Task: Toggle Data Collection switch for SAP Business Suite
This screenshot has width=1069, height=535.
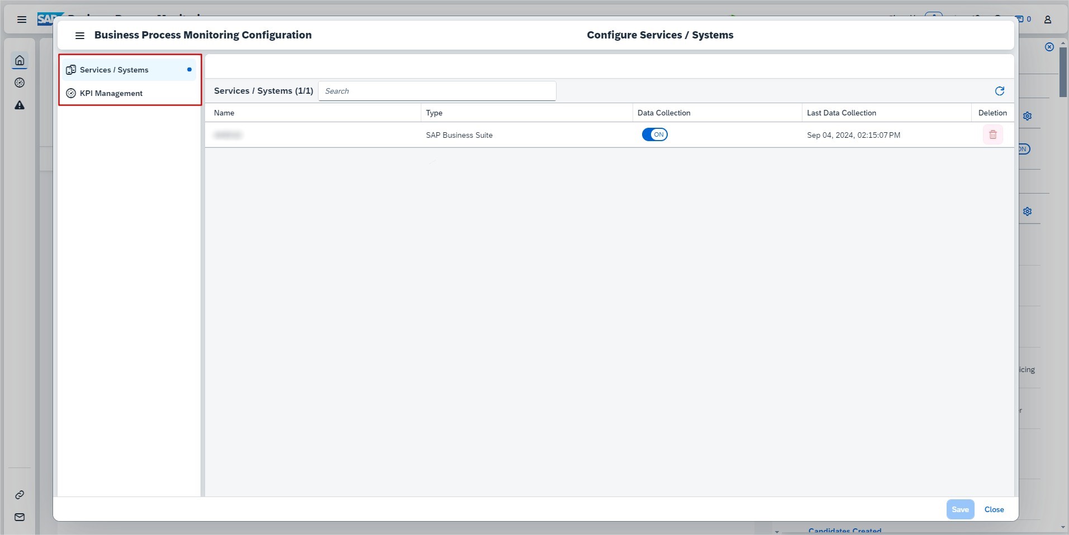Action: tap(654, 134)
